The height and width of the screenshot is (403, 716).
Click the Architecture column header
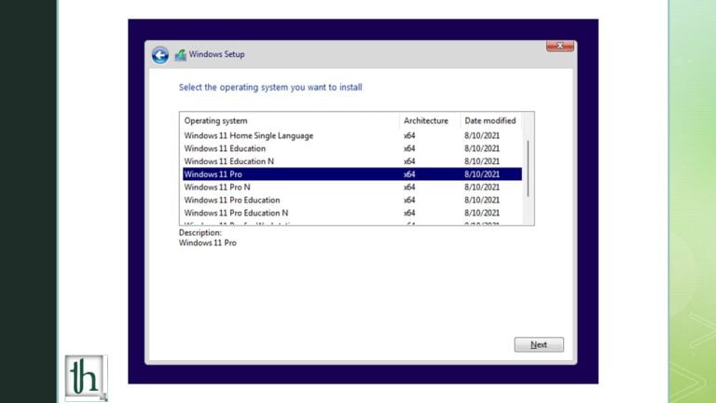click(x=430, y=120)
